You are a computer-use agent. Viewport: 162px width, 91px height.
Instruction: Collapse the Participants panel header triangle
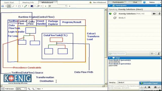point(110,6)
